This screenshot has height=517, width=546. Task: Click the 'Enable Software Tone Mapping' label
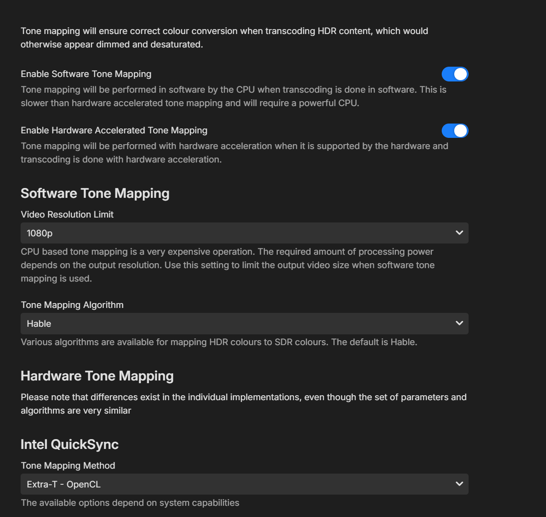(x=86, y=74)
